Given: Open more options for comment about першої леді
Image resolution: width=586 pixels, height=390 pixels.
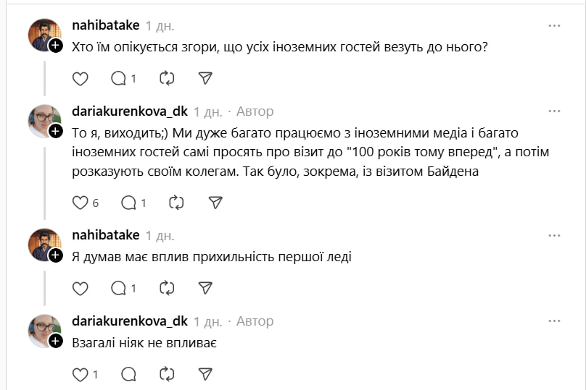Looking at the screenshot, I should [554, 235].
